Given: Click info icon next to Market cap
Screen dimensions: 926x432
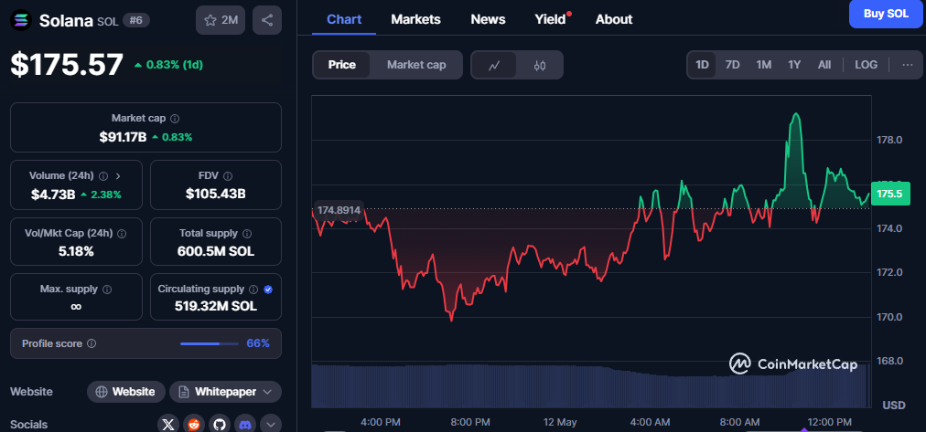Looking at the screenshot, I should [x=175, y=119].
